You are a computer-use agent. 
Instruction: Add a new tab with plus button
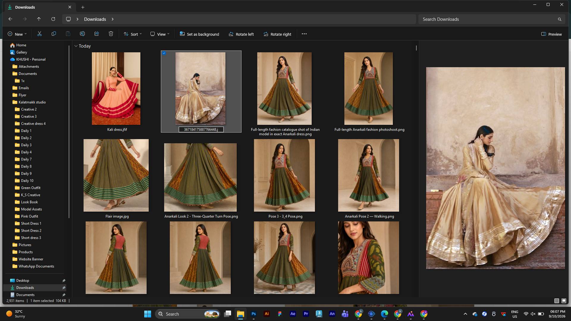click(x=83, y=7)
